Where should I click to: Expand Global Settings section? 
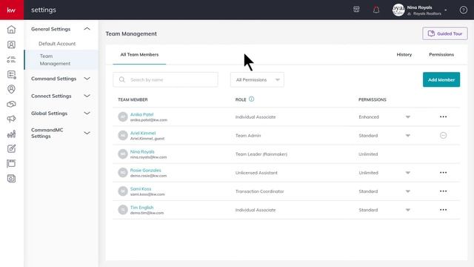[87, 113]
